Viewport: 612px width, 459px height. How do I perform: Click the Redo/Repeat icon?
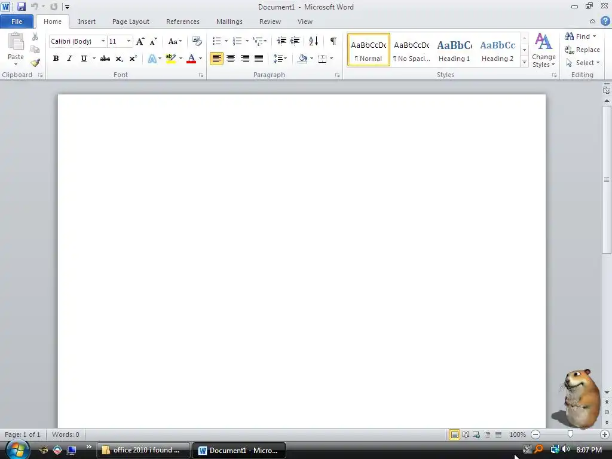coord(54,7)
